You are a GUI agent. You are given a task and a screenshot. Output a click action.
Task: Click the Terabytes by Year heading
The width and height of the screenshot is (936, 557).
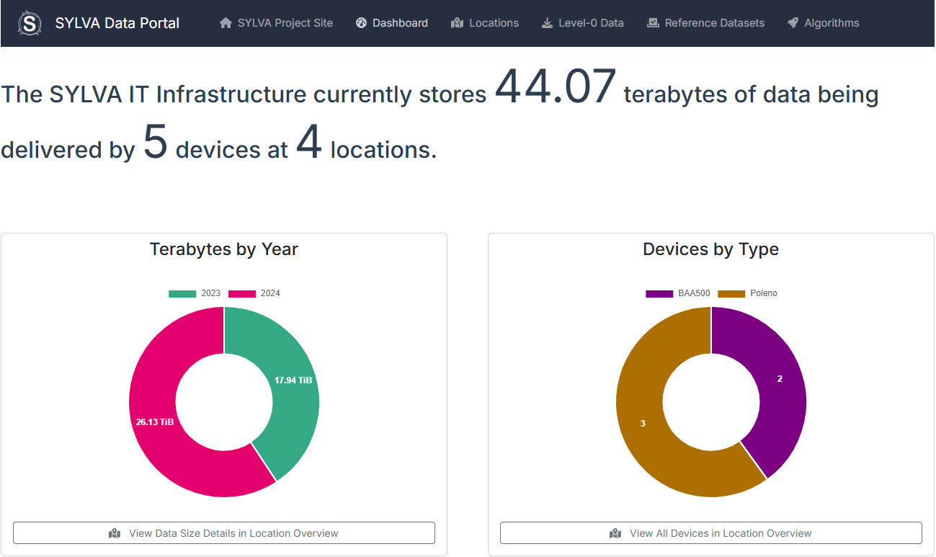(x=224, y=249)
